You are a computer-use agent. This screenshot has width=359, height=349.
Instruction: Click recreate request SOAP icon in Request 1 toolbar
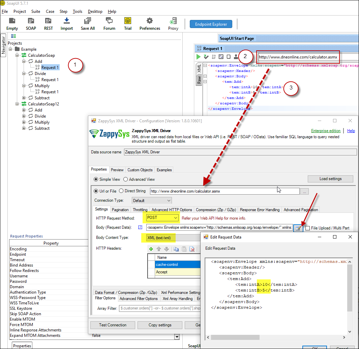(x=214, y=57)
